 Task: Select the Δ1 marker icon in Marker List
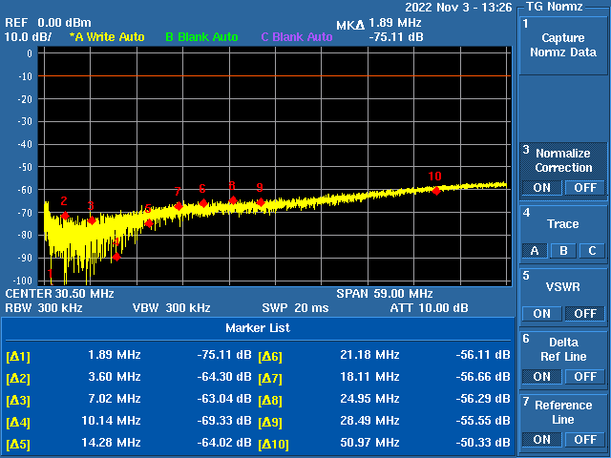(x=18, y=356)
